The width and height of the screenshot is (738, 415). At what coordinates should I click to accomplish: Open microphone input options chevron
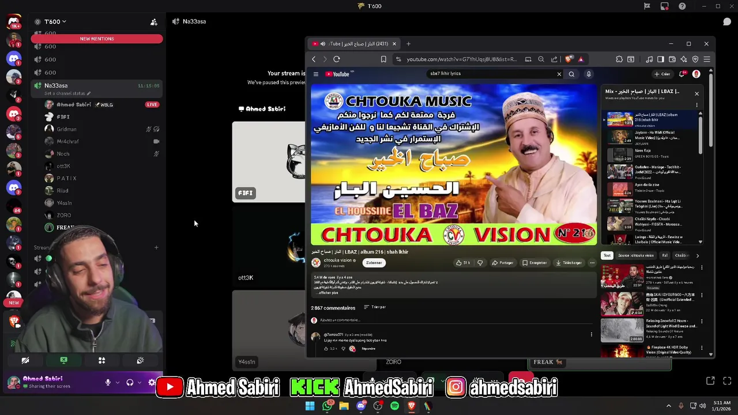[x=118, y=382]
